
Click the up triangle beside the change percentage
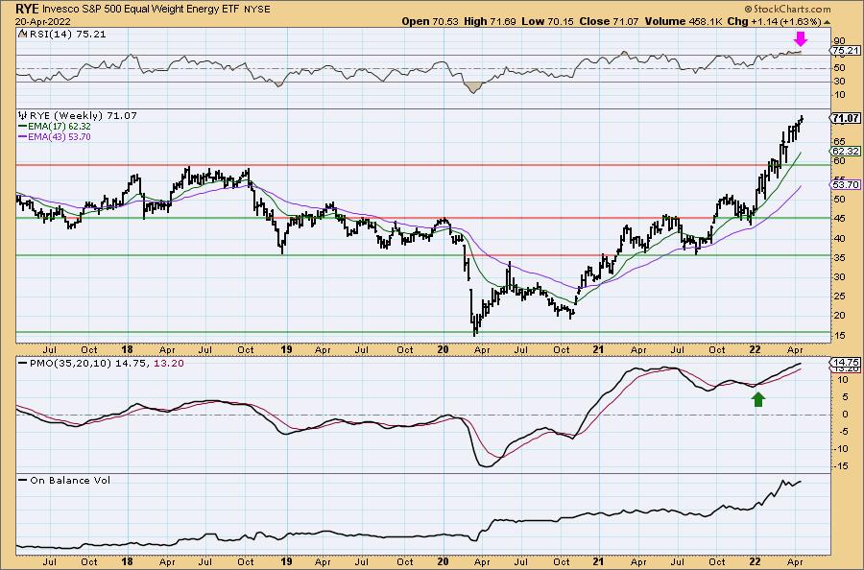[827, 22]
